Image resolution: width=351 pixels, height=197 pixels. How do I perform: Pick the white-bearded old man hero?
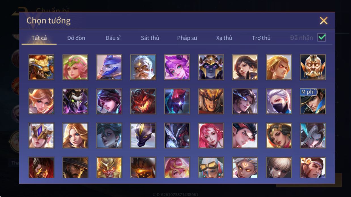pyautogui.click(x=143, y=67)
